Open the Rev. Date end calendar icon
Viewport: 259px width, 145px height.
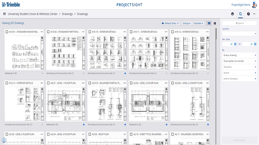coord(255,44)
